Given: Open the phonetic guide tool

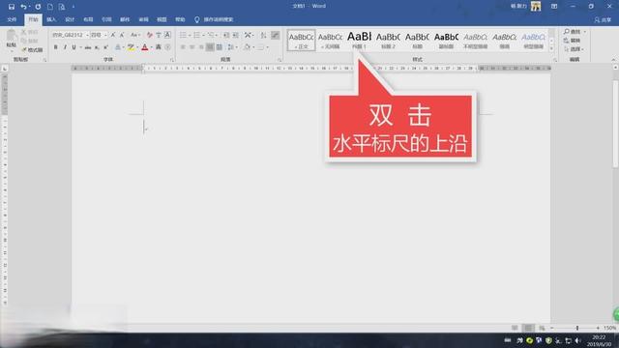Looking at the screenshot, I should point(159,35).
